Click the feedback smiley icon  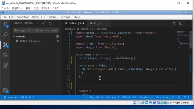pos(179,97)
